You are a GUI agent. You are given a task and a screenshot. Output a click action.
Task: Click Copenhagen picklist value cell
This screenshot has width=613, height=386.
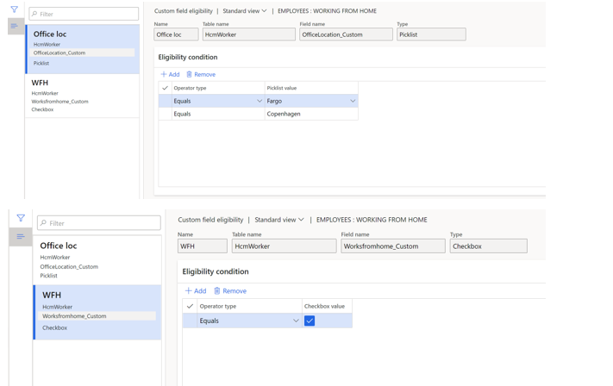point(311,114)
